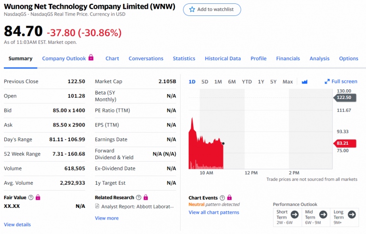The height and width of the screenshot is (234, 366).
Task: Select the 6M chart range
Action: [232, 82]
